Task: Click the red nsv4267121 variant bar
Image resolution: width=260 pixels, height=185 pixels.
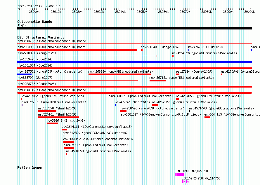Action: pyautogui.click(x=158, y=81)
